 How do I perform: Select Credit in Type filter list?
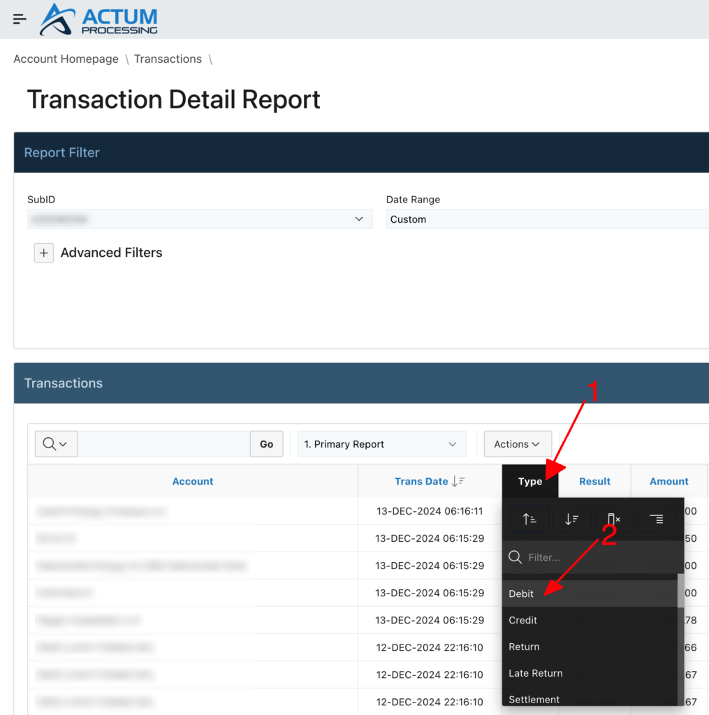pyautogui.click(x=590, y=620)
